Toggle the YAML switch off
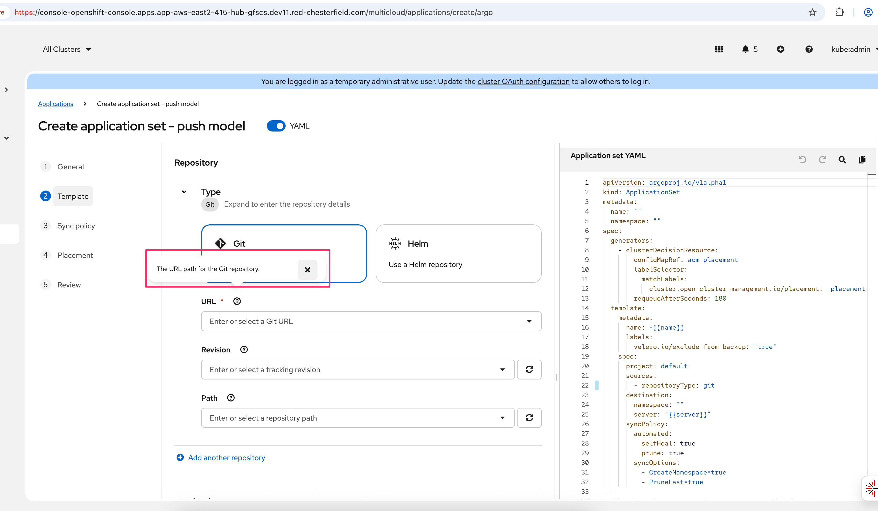Screen dimensions: 878x511 pyautogui.click(x=276, y=126)
